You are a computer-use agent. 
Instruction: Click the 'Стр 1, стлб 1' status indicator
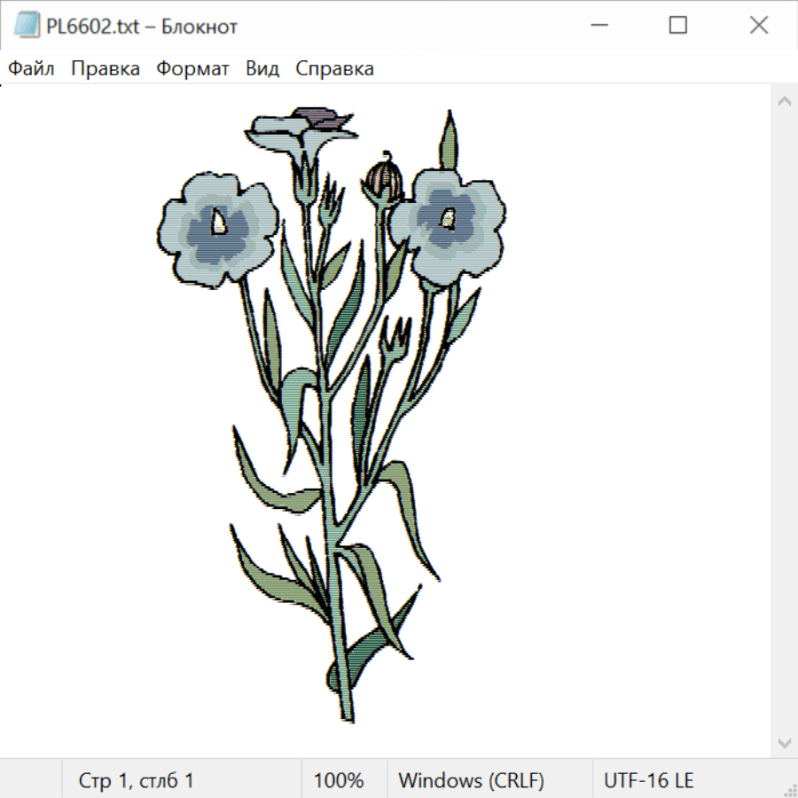(137, 781)
